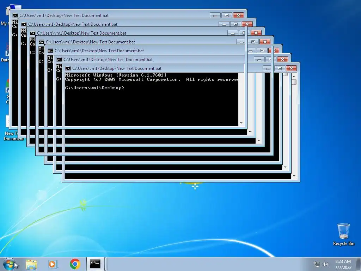This screenshot has height=271, width=361.
Task: Close the sixth cascaded cmd window
Action: (282, 59)
